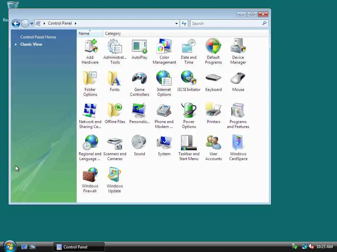The height and width of the screenshot is (252, 337).
Task: Click the Back navigation button
Action: (x=16, y=23)
